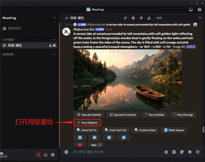Open the generated lake image

point(128,80)
